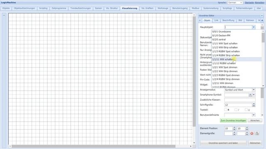Click Grundriss speichern und laden button

click(223, 143)
